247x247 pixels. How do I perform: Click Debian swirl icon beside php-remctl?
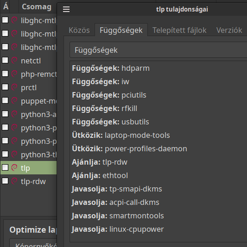pos(14,74)
